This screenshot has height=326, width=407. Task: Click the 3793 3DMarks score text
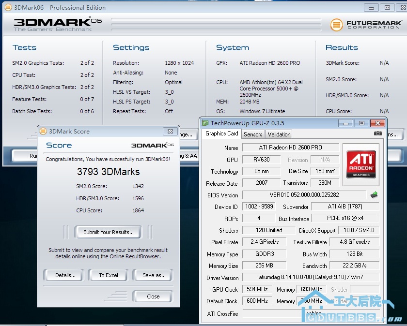coord(108,171)
